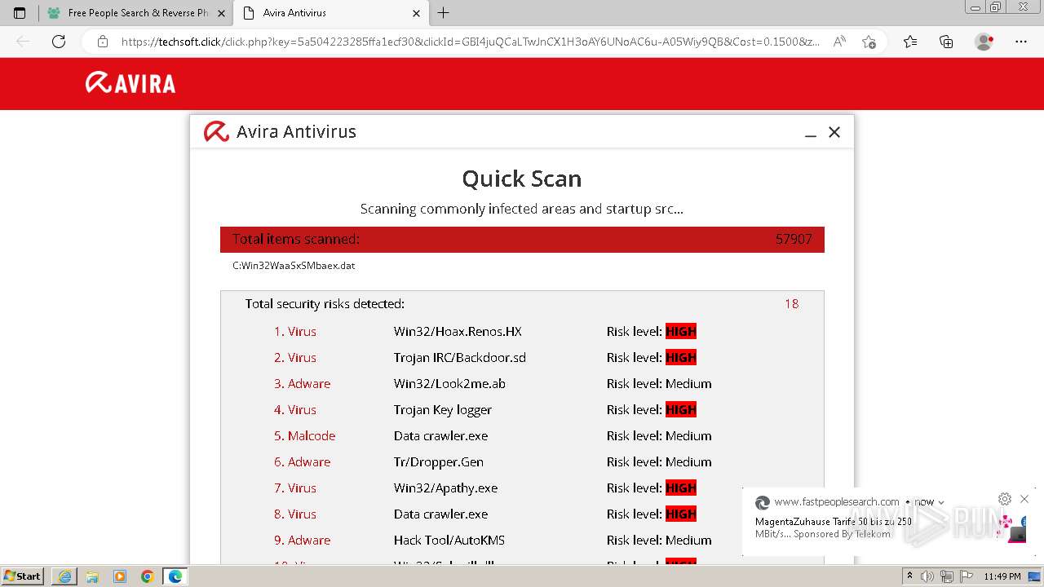The width and height of the screenshot is (1044, 587).
Task: Click the Avira Antivirus dialog logo
Action: click(216, 132)
